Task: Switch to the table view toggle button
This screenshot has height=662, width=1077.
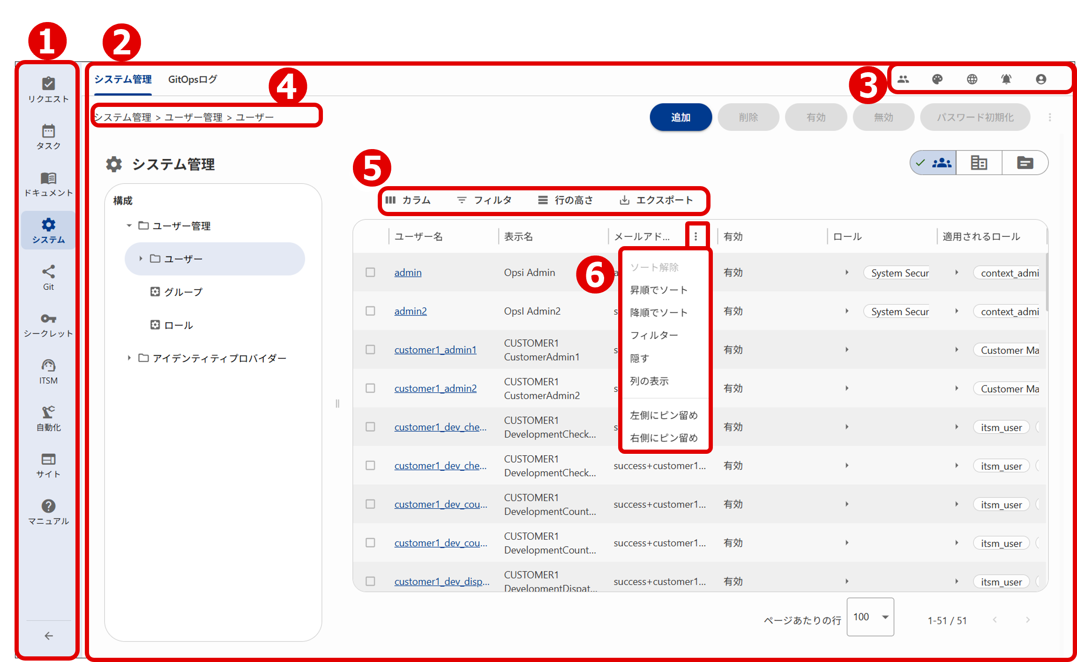Action: click(979, 163)
